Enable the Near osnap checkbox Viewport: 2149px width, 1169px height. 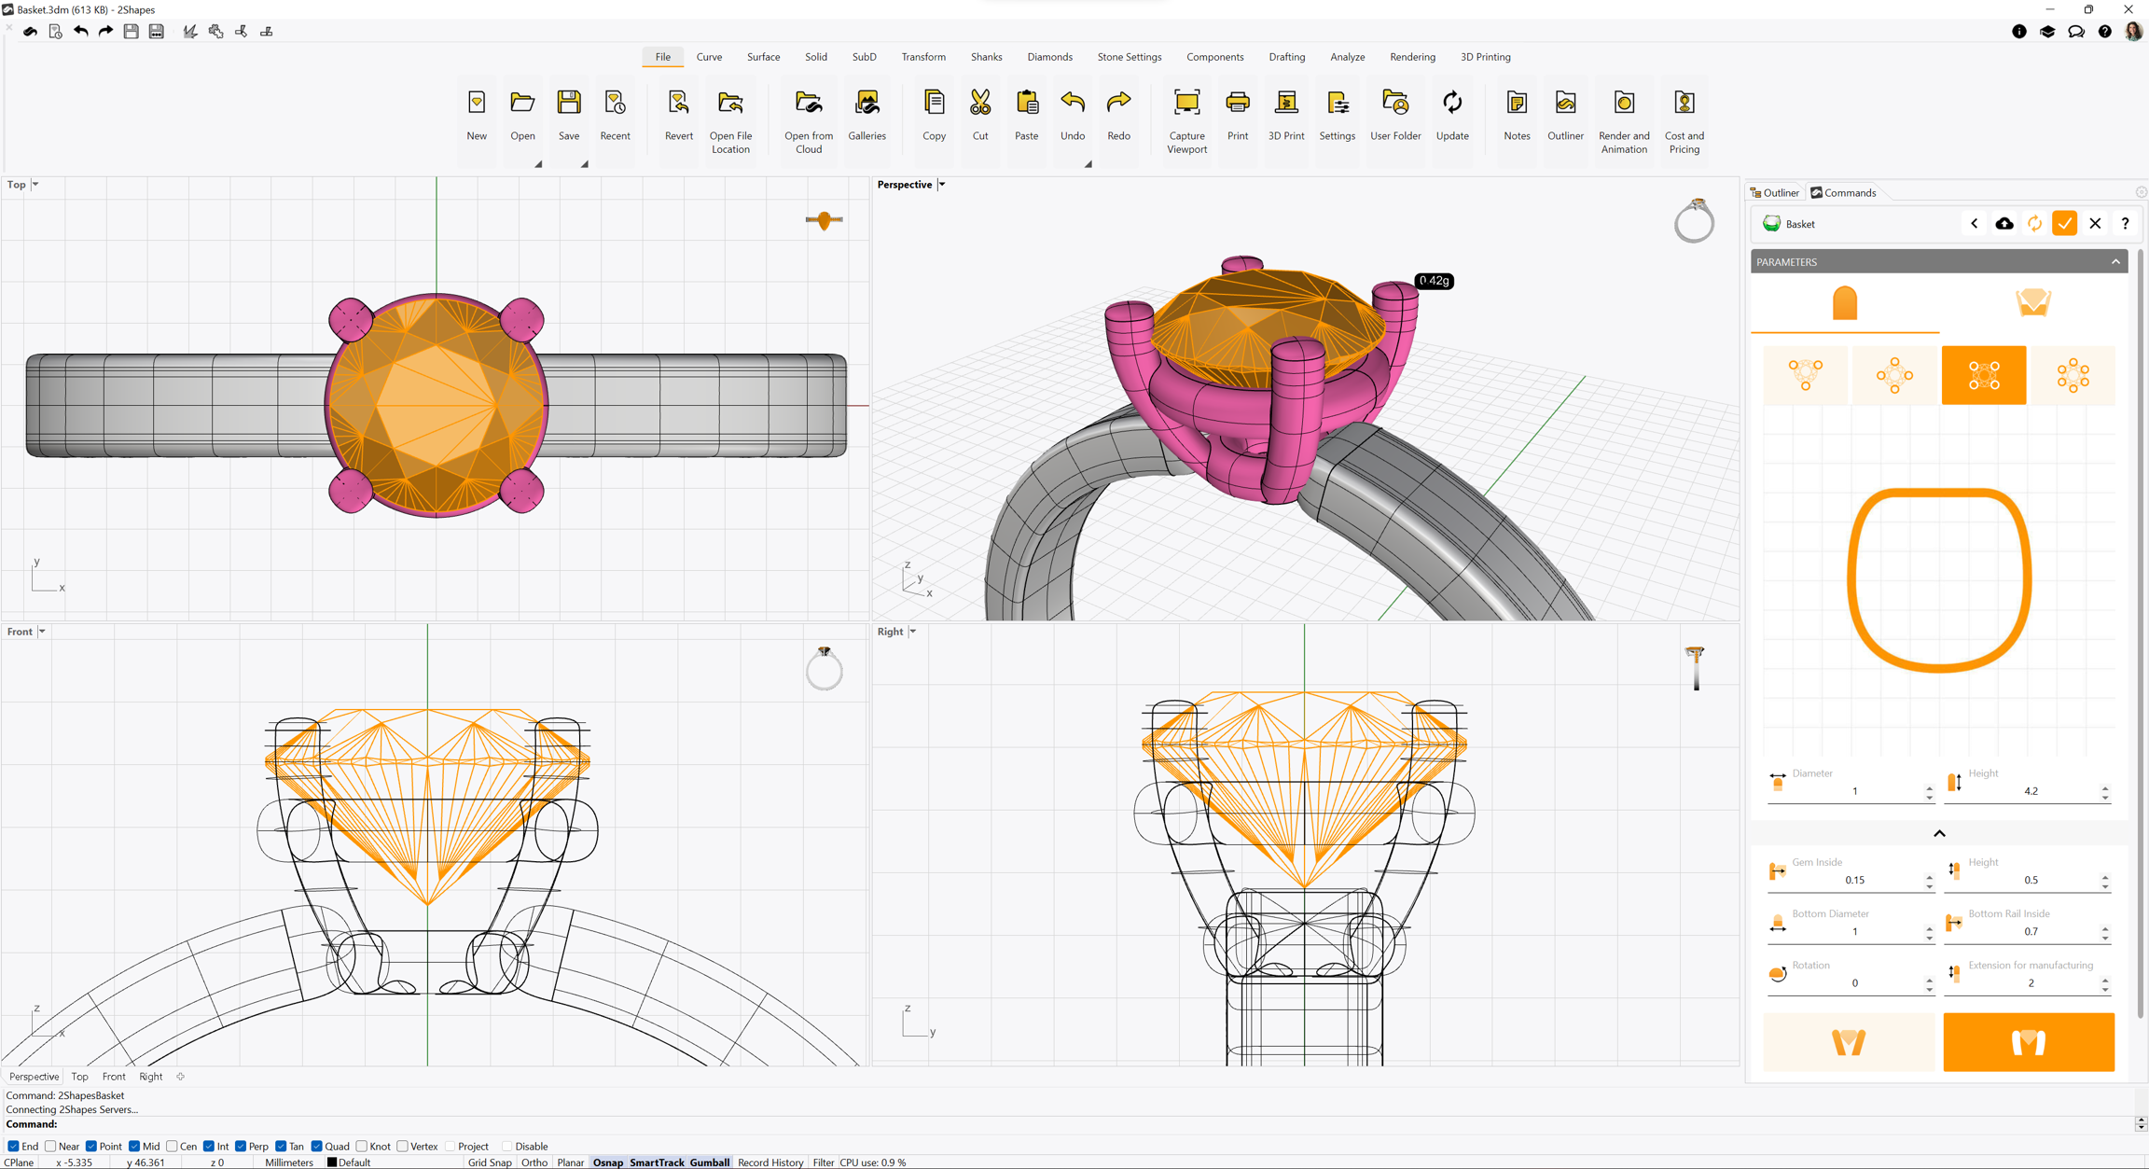[x=51, y=1147]
